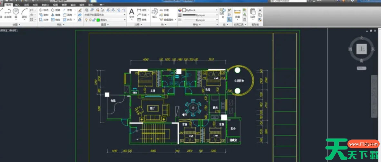Toggle the layer lock padlock icon
Image resolution: width=381 pixels, height=162 pixels.
pyautogui.click(x=94, y=20)
